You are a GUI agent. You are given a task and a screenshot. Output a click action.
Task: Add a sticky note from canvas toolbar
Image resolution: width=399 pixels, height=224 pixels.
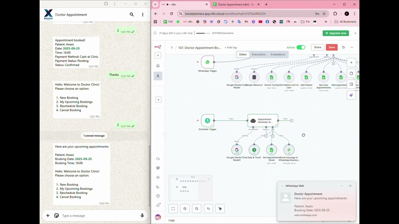(351, 73)
